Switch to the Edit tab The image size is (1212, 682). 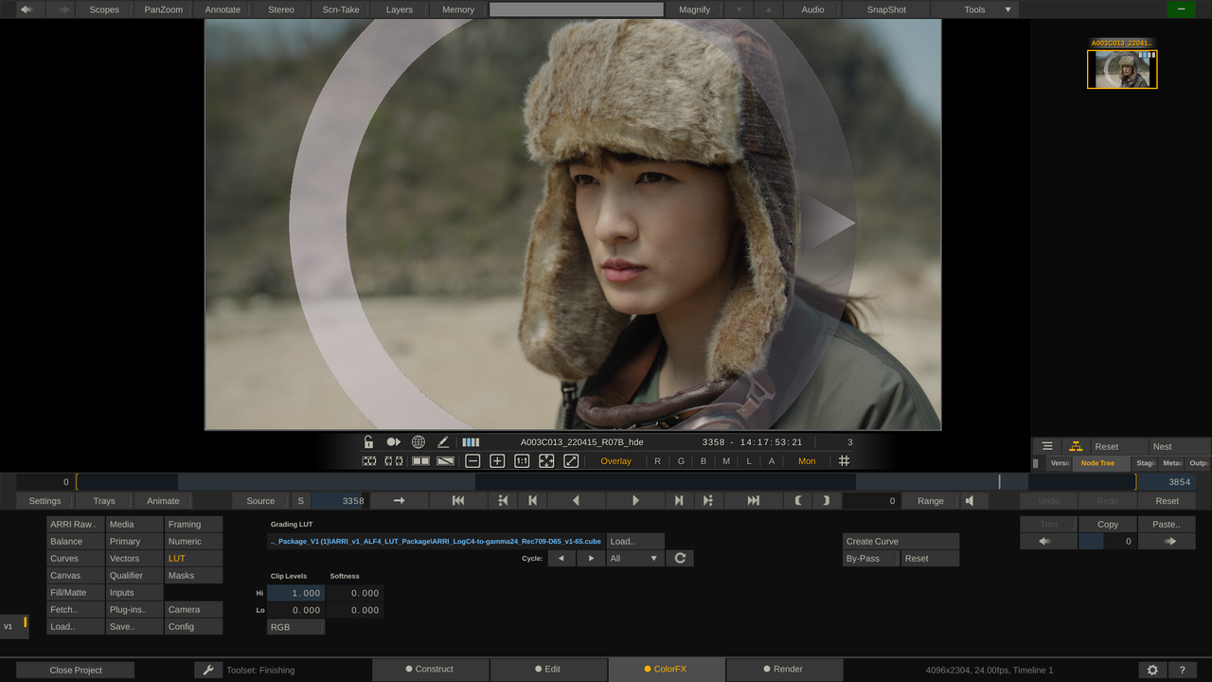[x=548, y=670]
